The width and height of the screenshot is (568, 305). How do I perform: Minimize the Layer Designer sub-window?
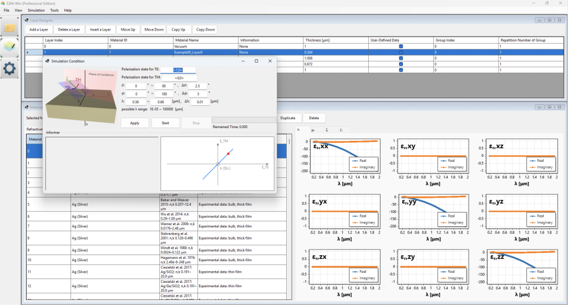539,20
